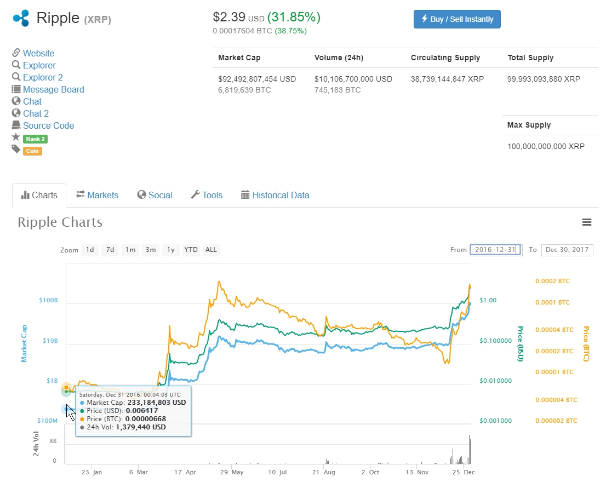606x482 pixels.
Task: Click the drive icon beside Source Code
Action: (x=16, y=125)
